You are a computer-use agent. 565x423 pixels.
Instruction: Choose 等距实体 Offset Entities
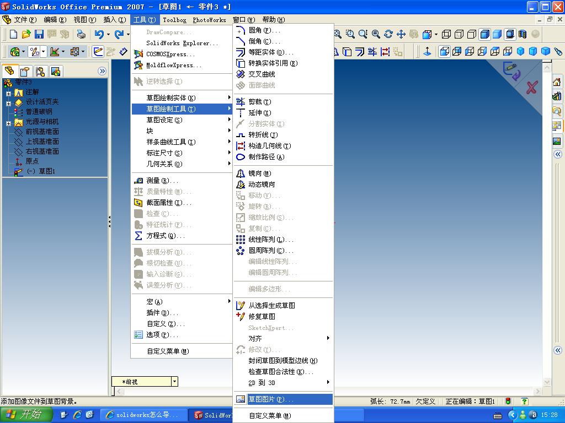[283, 52]
